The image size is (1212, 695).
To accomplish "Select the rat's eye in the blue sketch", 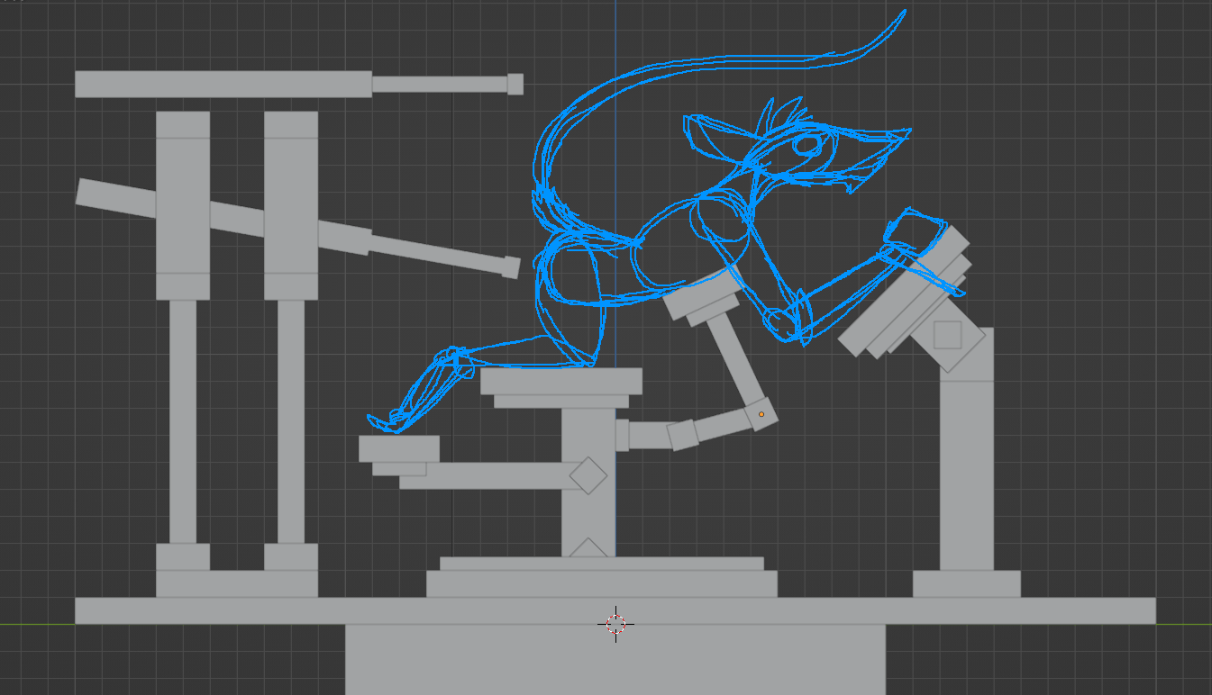I will point(806,144).
